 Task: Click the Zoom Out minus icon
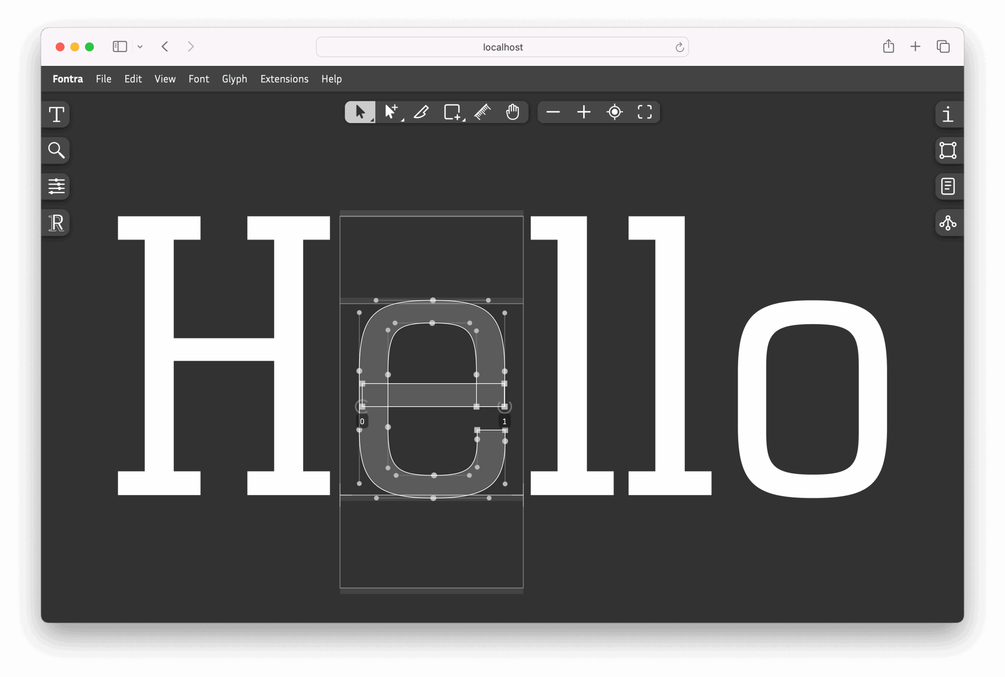point(553,112)
